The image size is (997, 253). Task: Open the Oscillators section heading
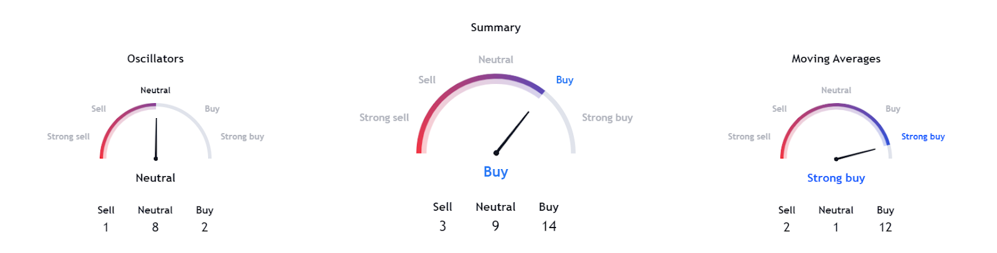[155, 59]
